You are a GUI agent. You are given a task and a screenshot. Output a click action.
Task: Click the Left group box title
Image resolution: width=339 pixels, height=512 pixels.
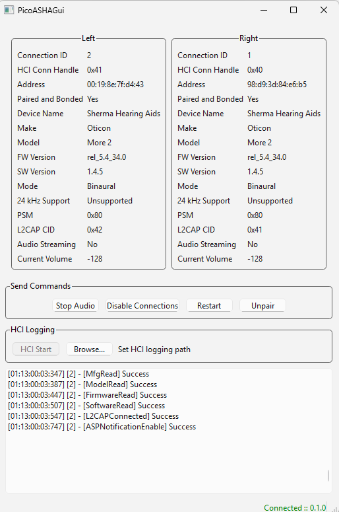[88, 38]
